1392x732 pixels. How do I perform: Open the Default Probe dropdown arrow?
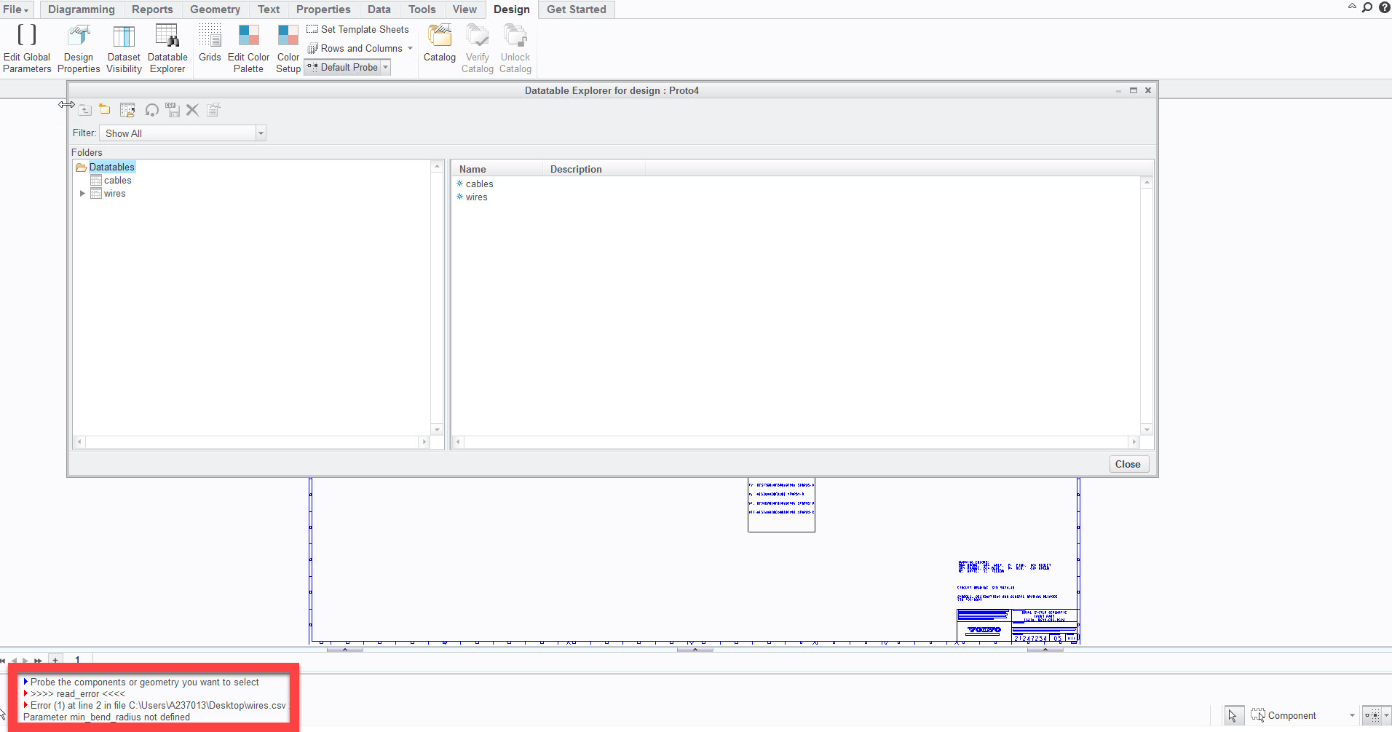coord(386,67)
